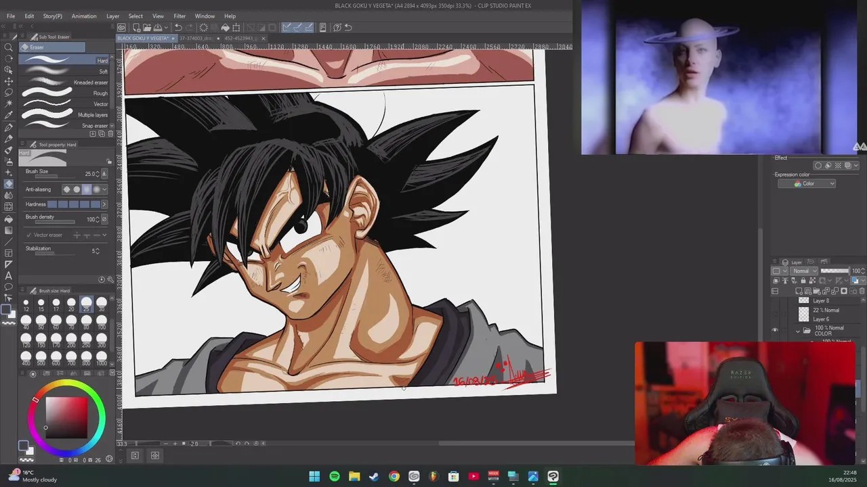
Task: Select the Text tool
Action: (x=8, y=275)
